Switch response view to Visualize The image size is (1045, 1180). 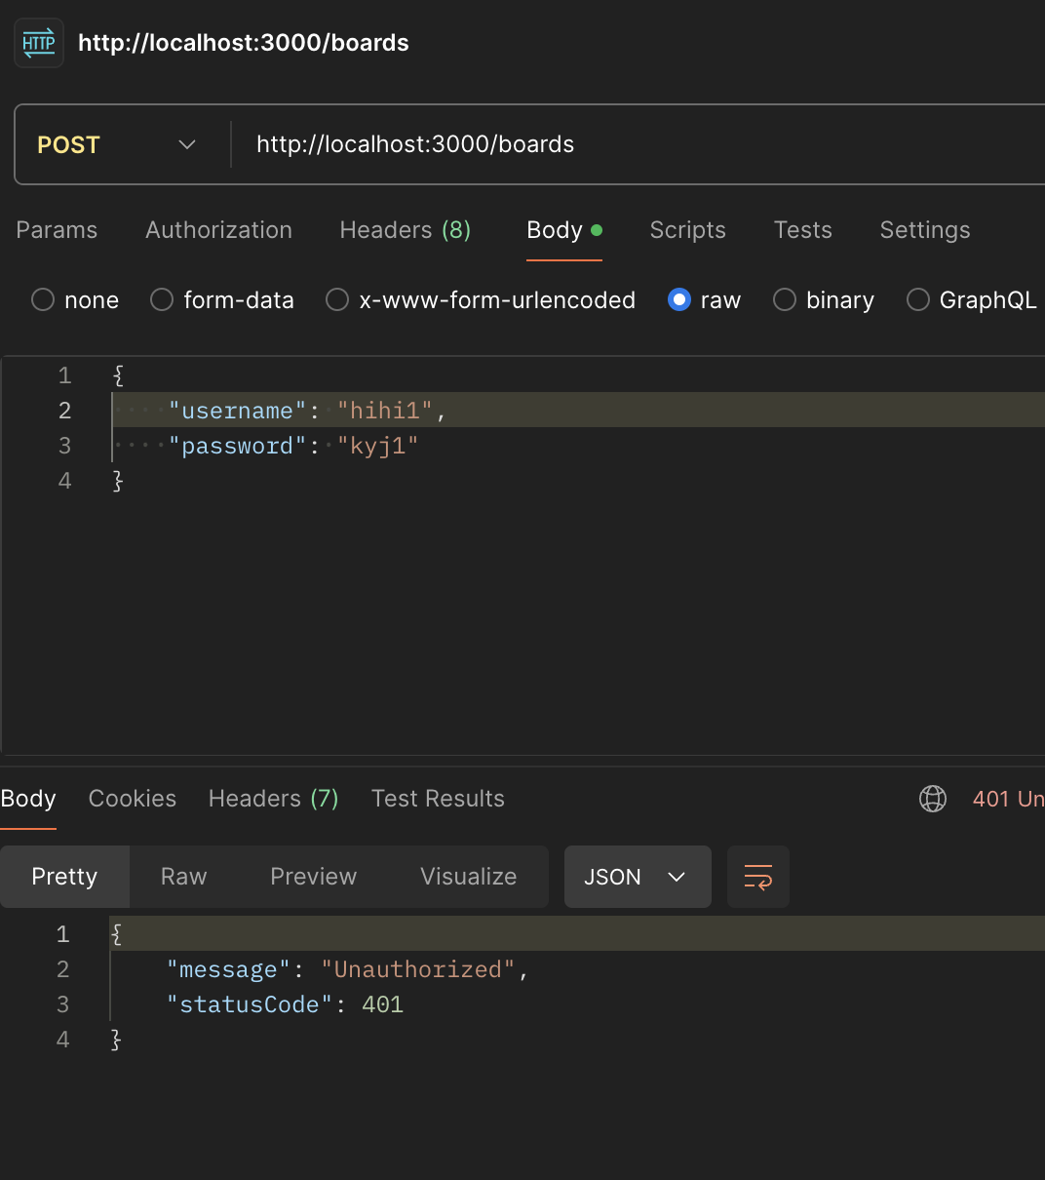469,877
